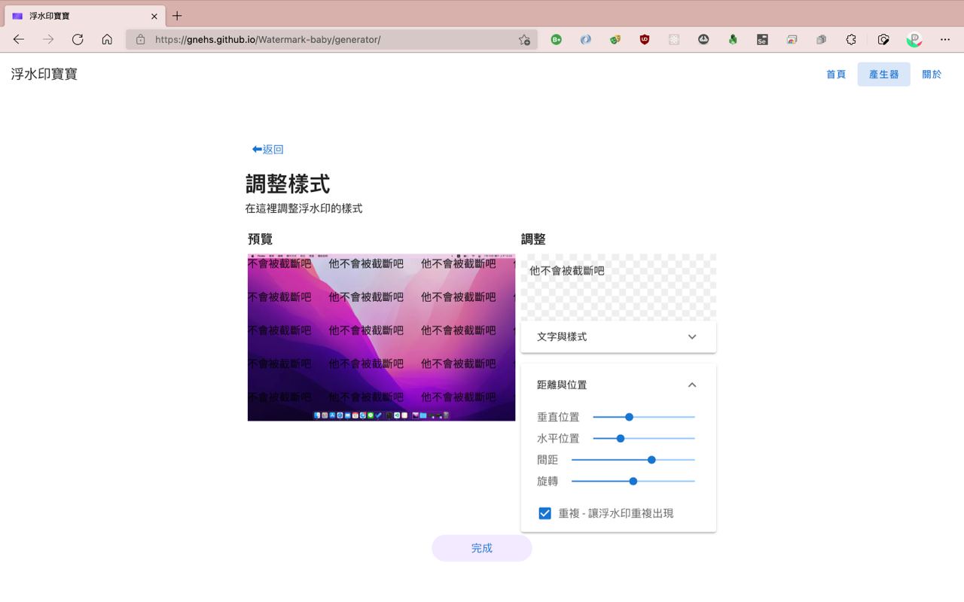
Task: Click the 返回 back link
Action: point(267,150)
